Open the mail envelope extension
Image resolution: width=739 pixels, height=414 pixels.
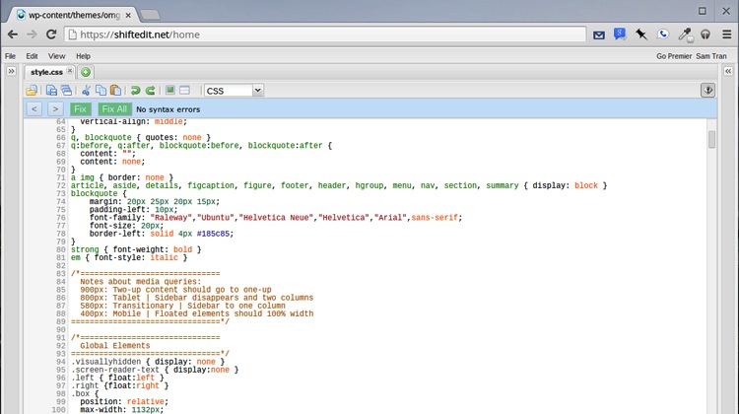[598, 34]
